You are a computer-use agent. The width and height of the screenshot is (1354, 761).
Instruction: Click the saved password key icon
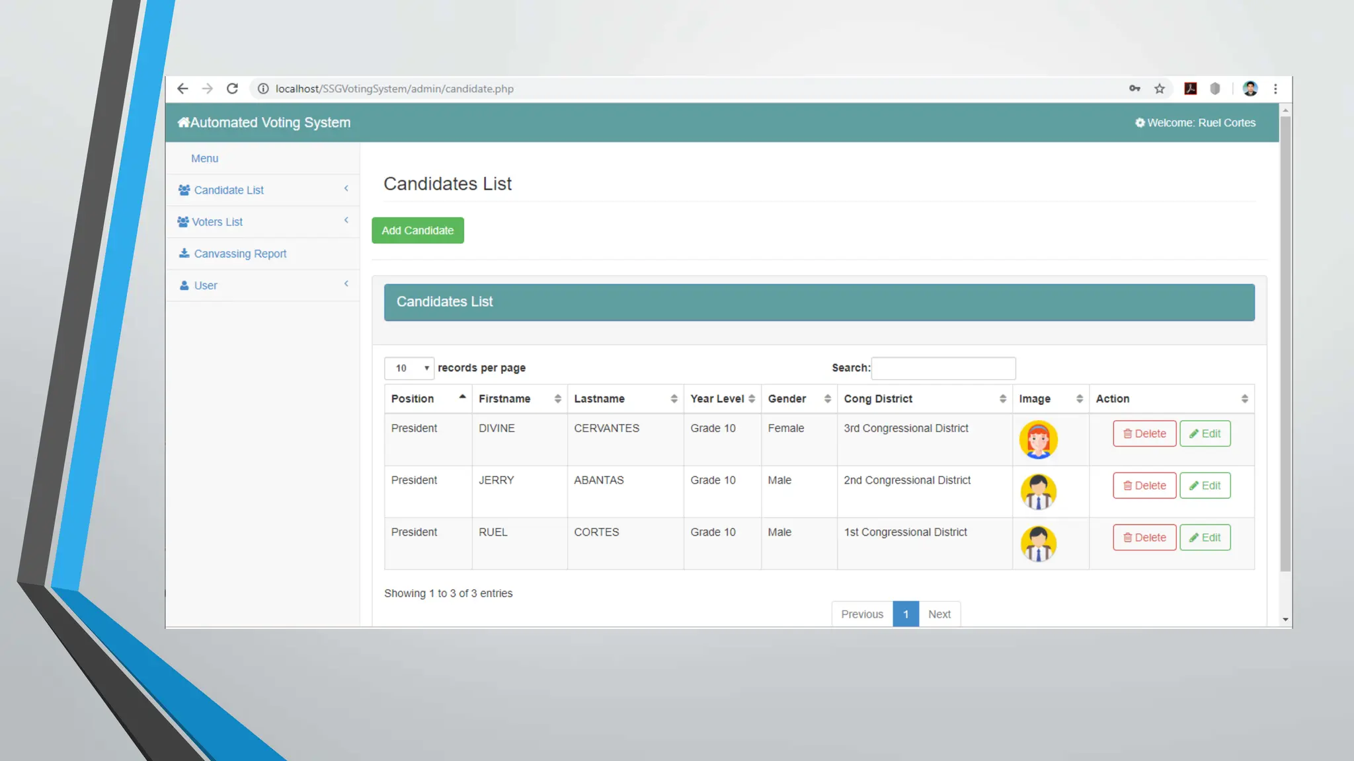pos(1135,89)
